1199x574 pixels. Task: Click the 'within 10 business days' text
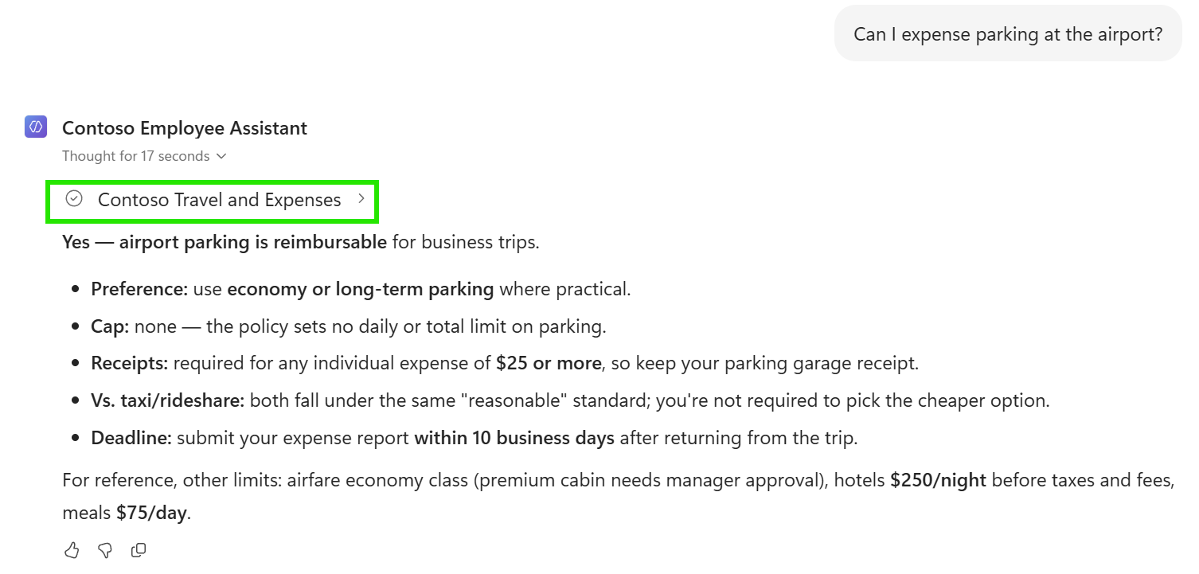click(x=514, y=438)
